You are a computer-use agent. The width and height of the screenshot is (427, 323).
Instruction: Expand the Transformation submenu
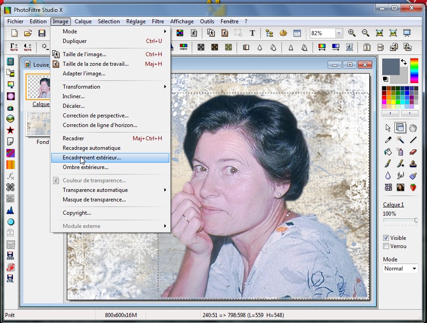click(x=110, y=87)
